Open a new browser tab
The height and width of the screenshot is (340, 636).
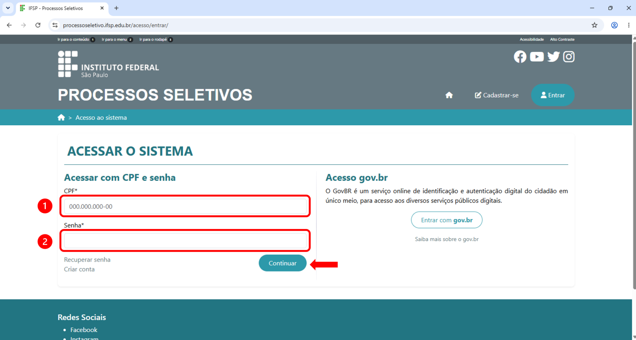pos(116,8)
